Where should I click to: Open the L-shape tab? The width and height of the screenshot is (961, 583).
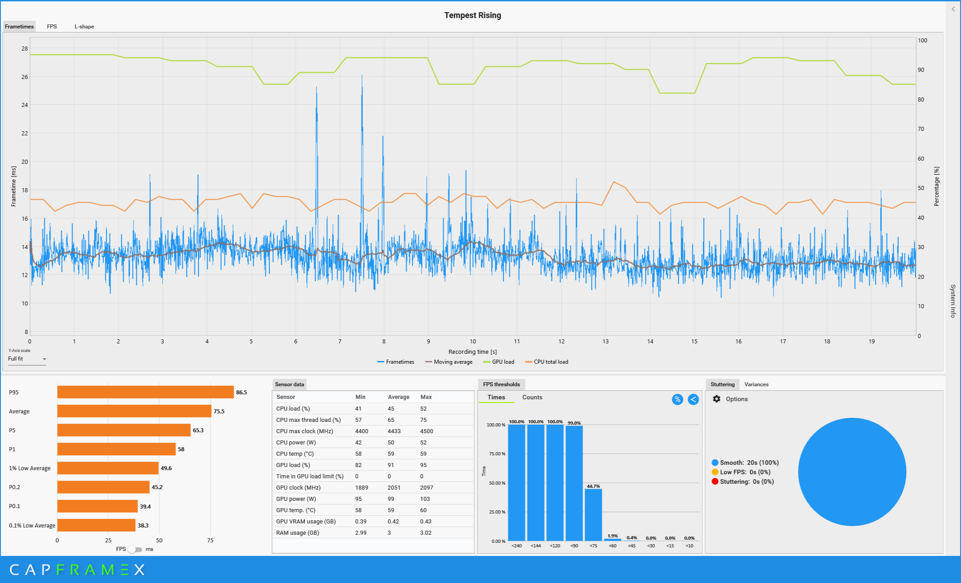(84, 26)
